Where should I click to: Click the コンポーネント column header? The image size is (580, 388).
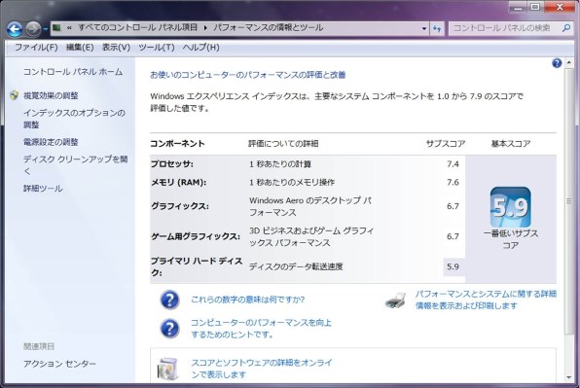pos(177,143)
